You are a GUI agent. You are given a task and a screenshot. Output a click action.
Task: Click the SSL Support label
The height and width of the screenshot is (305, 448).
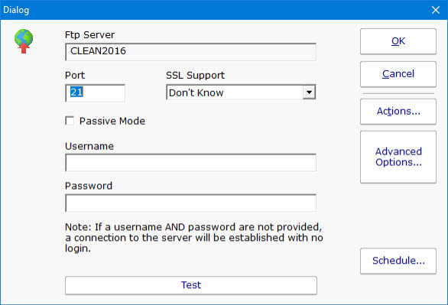click(195, 76)
